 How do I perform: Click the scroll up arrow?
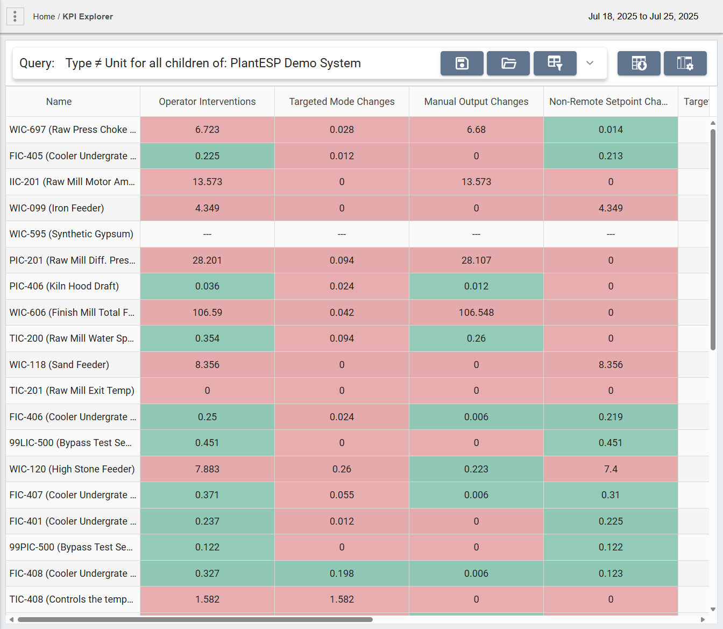click(x=713, y=123)
